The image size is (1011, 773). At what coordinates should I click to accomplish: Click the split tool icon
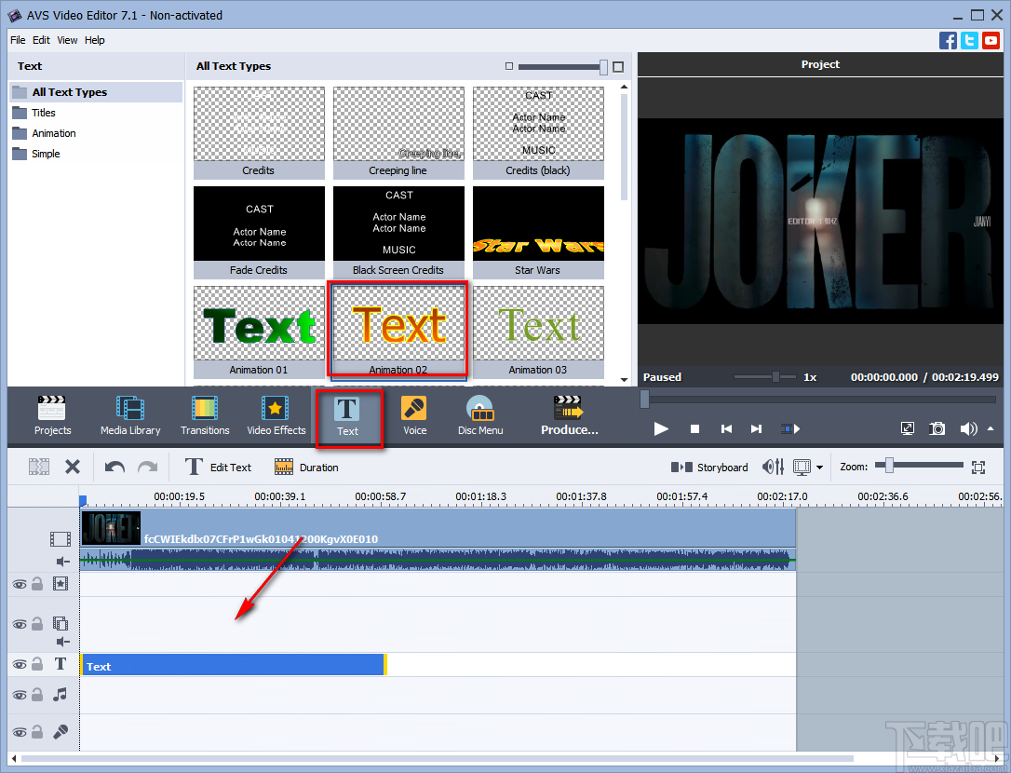coord(39,467)
